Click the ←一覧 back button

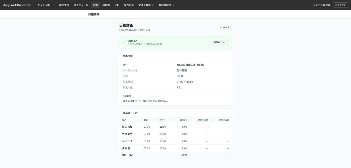(x=226, y=27)
